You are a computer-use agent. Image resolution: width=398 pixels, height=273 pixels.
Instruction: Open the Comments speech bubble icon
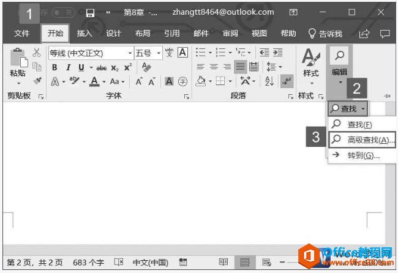click(x=385, y=34)
